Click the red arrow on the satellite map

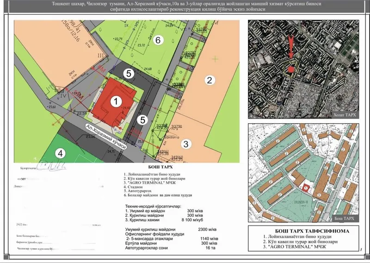[x=291, y=47]
